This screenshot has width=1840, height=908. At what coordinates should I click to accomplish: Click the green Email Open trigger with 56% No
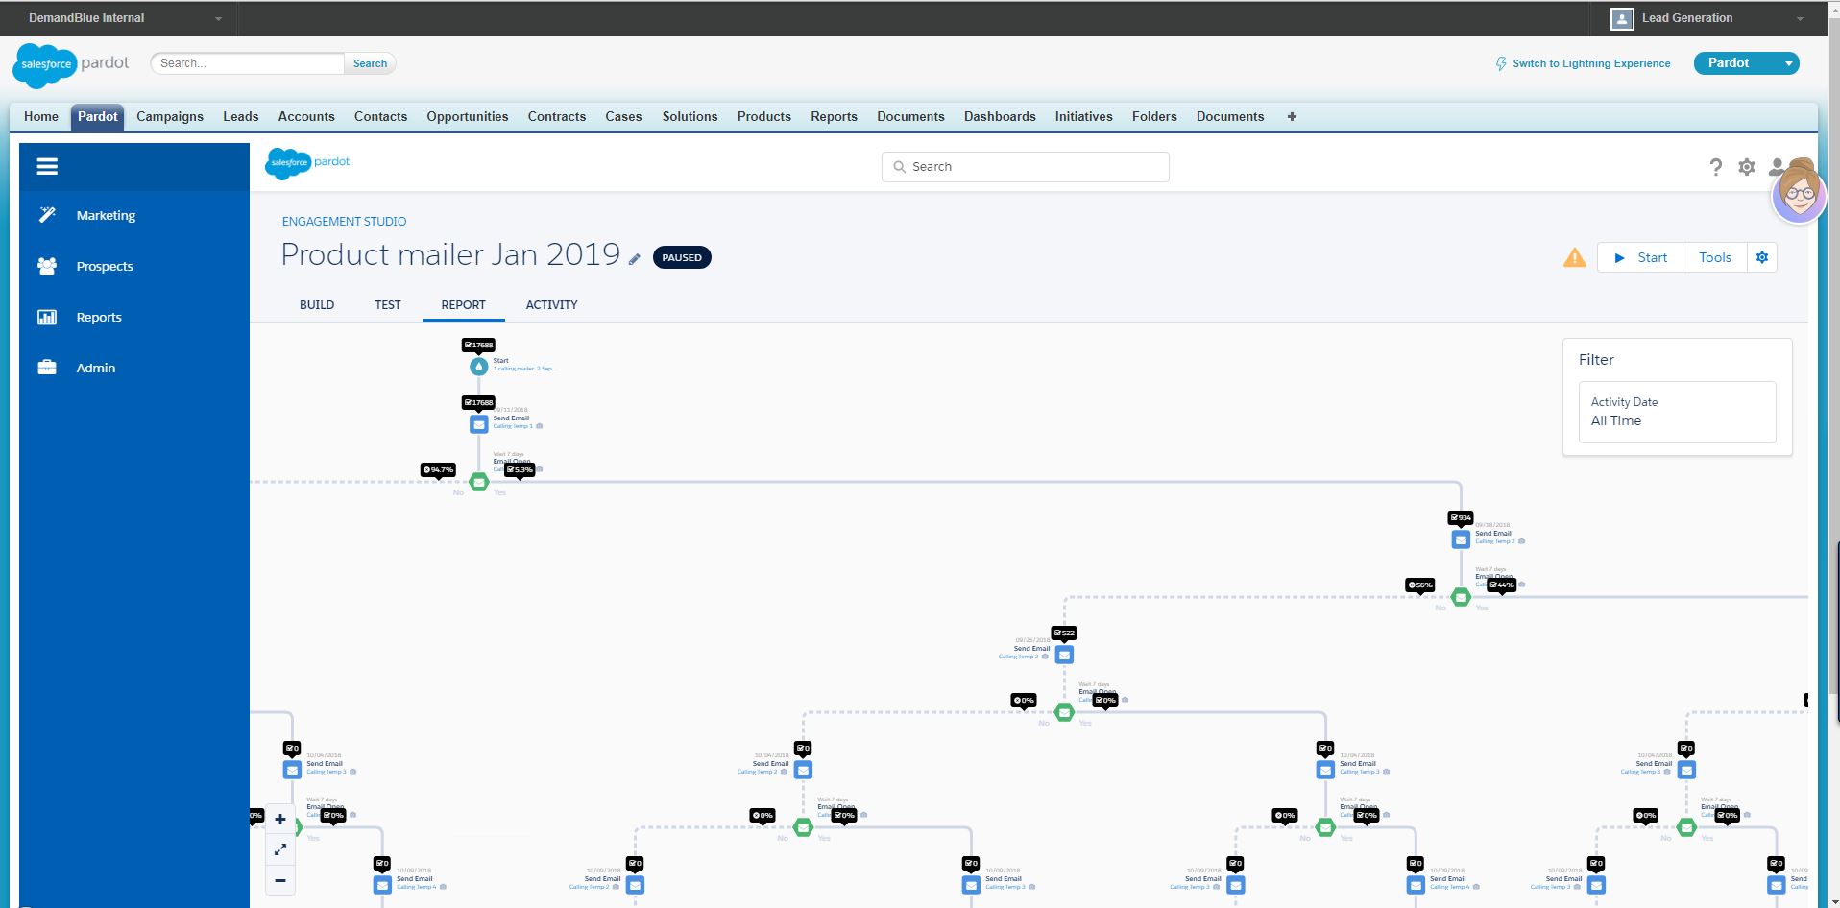(x=1461, y=597)
